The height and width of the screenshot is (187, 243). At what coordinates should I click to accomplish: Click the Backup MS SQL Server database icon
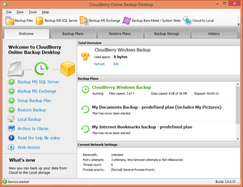coord(39,21)
